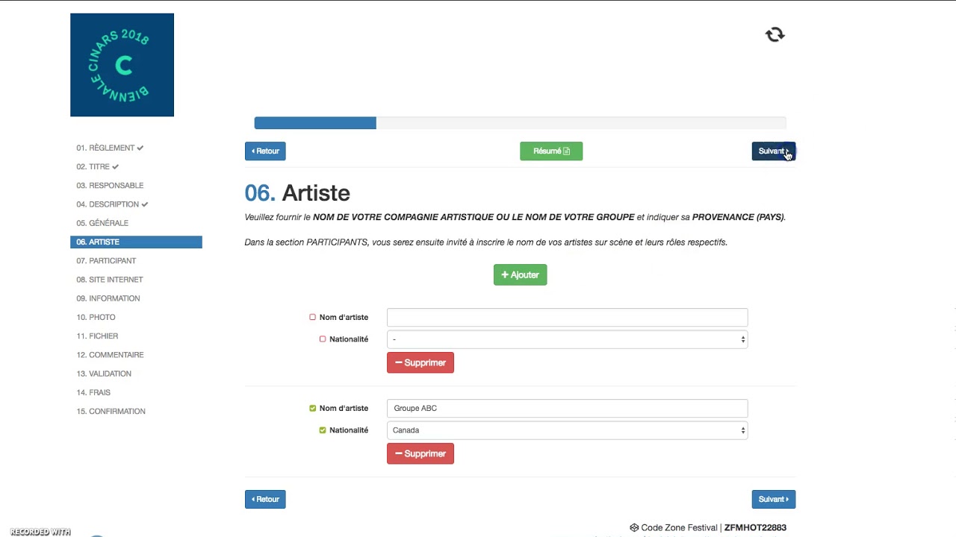Click the top Retour button

(x=265, y=151)
